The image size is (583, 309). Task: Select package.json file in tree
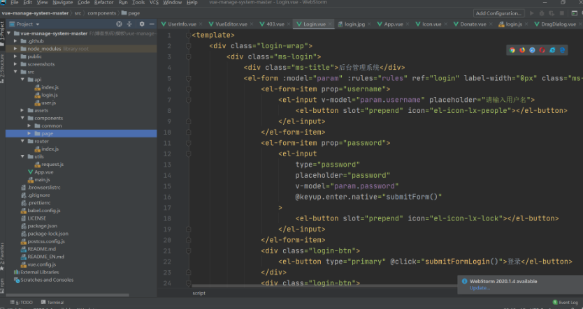click(x=42, y=226)
